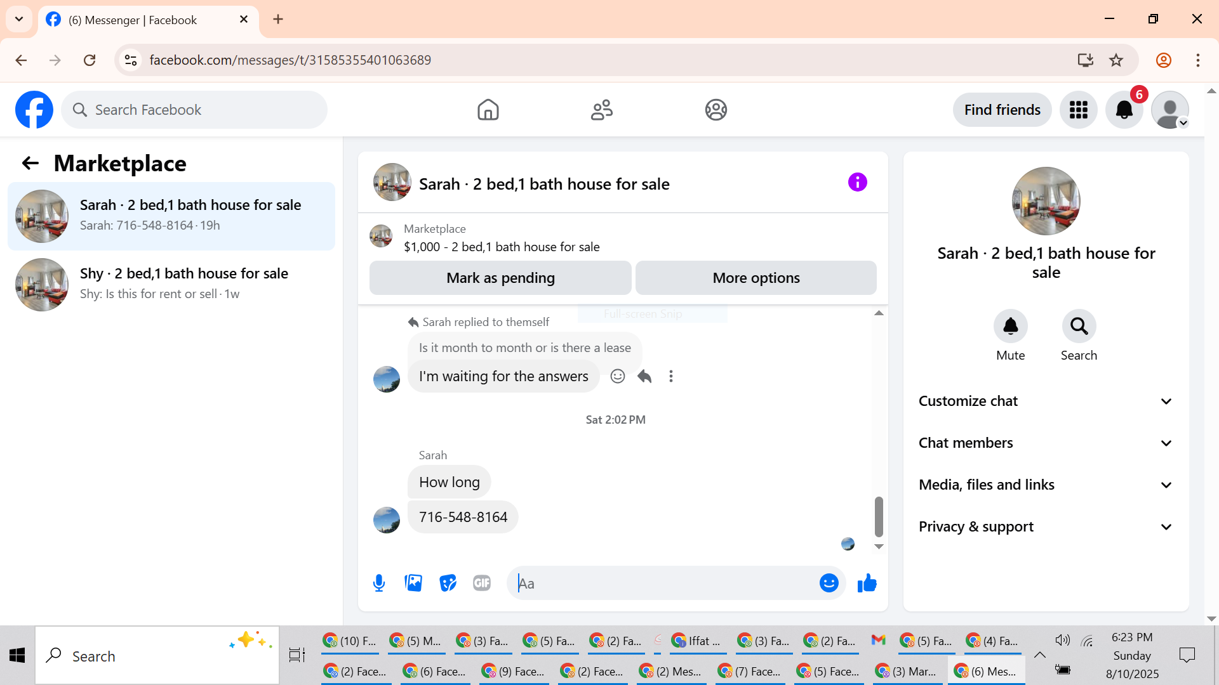The image size is (1219, 685).
Task: Send a thumbs-up like
Action: pyautogui.click(x=867, y=583)
